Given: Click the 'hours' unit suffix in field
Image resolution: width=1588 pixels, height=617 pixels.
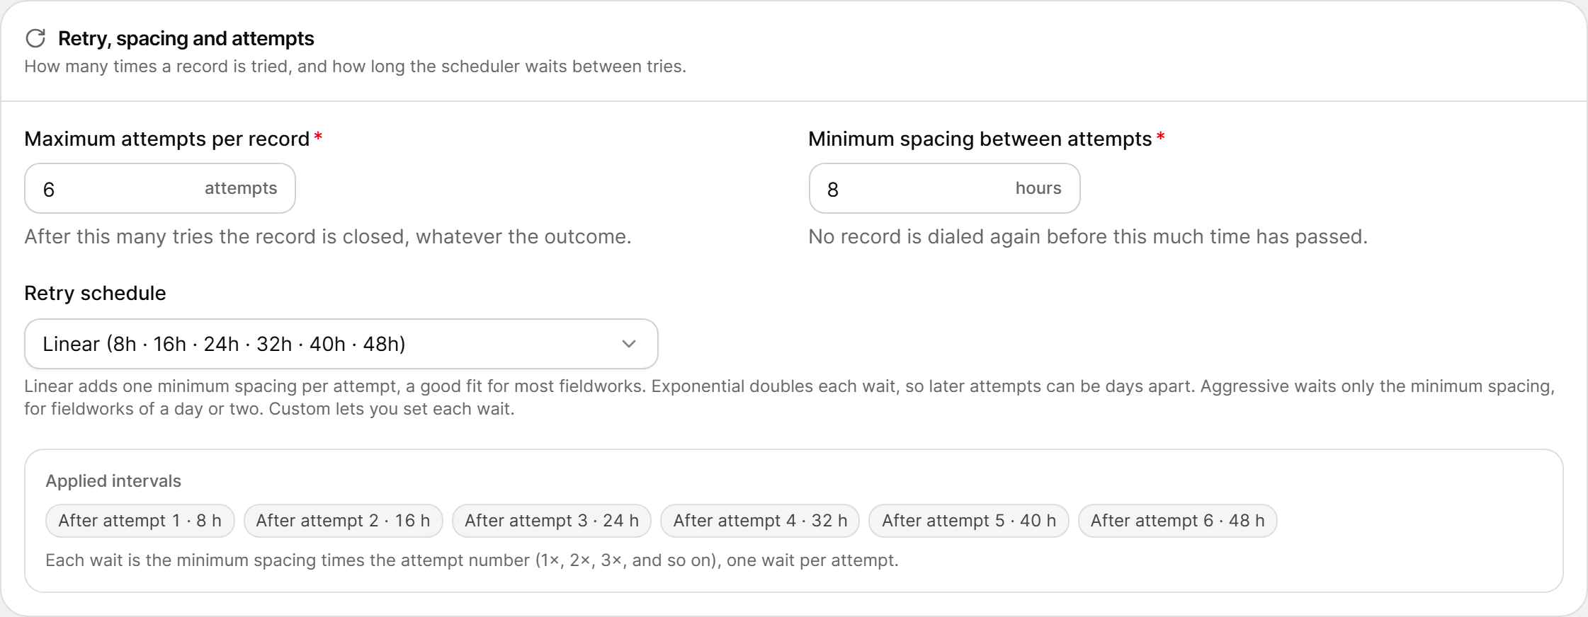Looking at the screenshot, I should [1038, 188].
